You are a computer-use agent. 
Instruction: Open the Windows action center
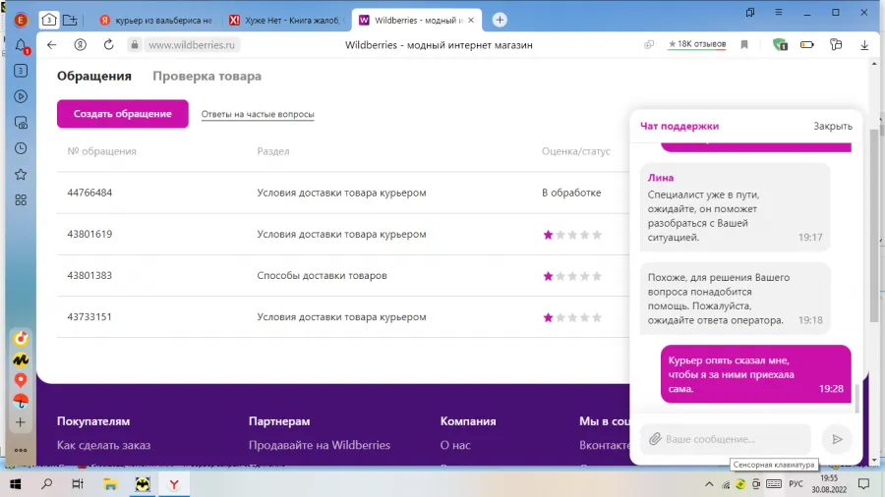tap(863, 484)
